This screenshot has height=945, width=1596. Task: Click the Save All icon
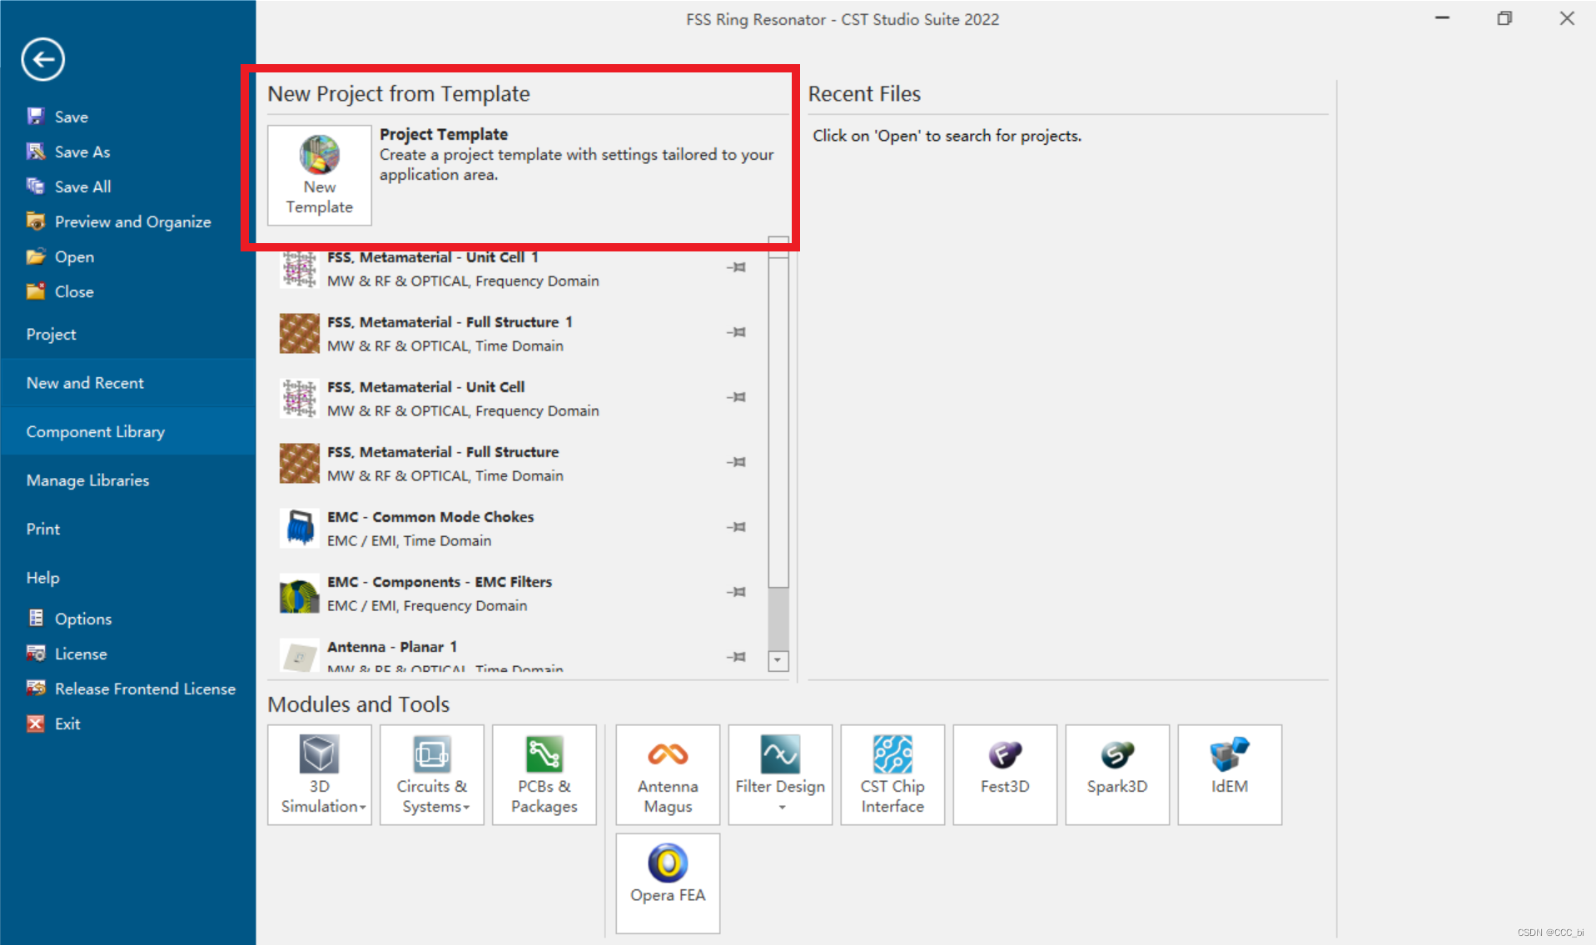click(36, 187)
